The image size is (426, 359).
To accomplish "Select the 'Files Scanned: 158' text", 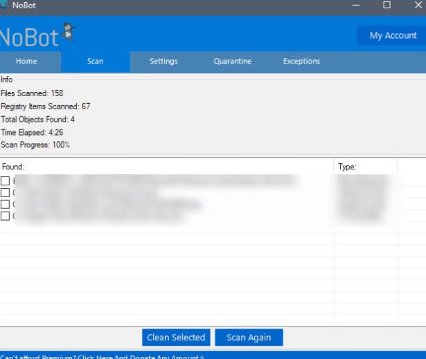I will click(32, 93).
